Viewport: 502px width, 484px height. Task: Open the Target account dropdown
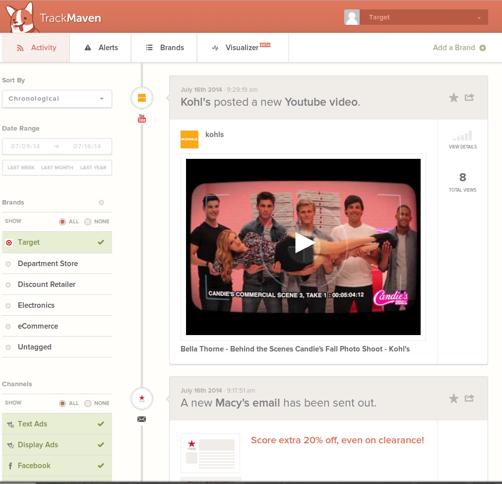click(424, 17)
